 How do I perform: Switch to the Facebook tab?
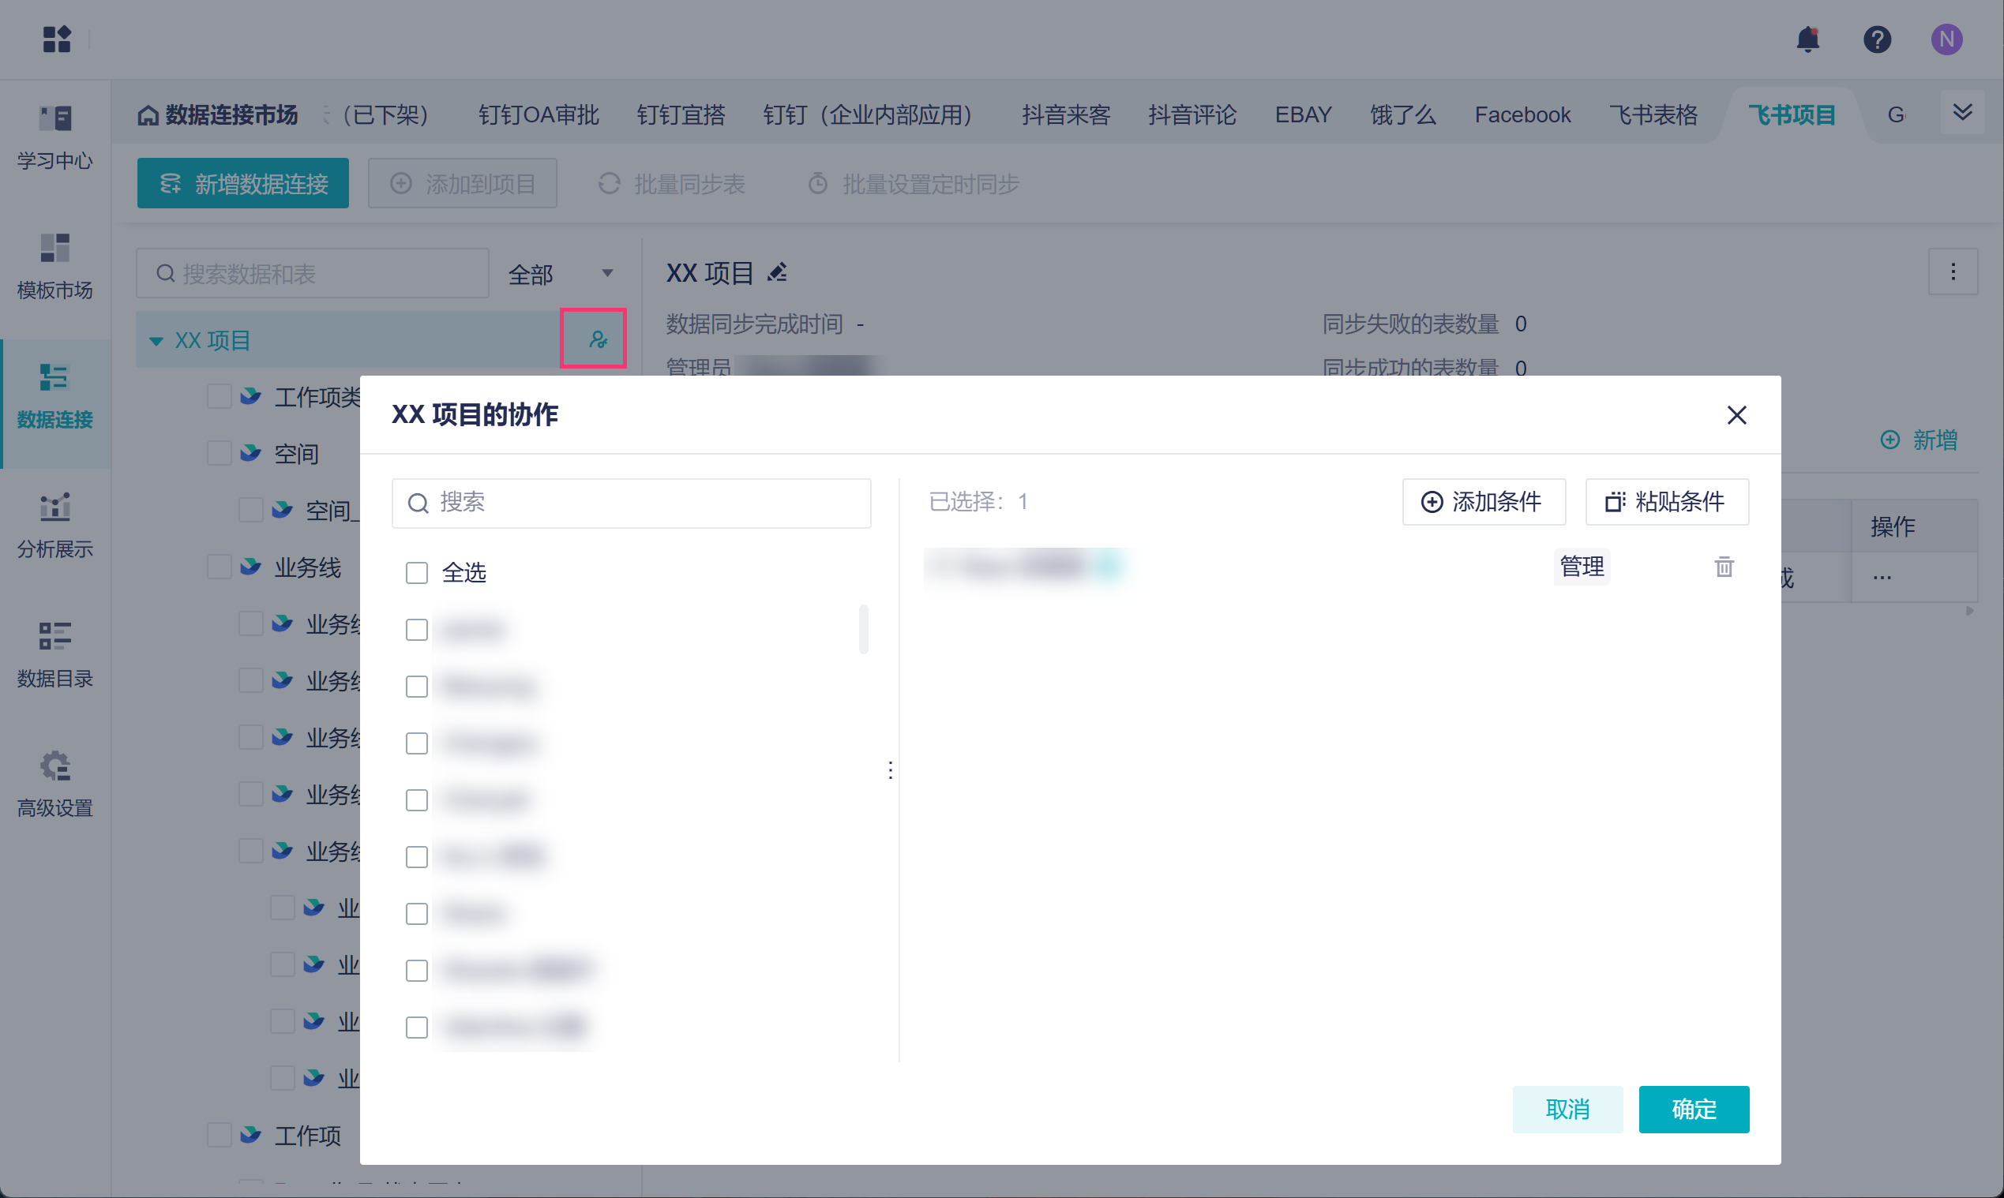coord(1522,115)
